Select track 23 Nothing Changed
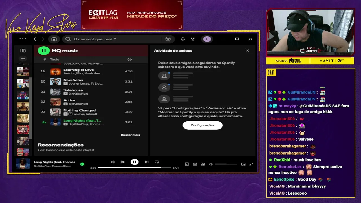 point(91,112)
